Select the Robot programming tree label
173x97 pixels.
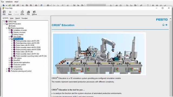pyautogui.click(x=17, y=28)
